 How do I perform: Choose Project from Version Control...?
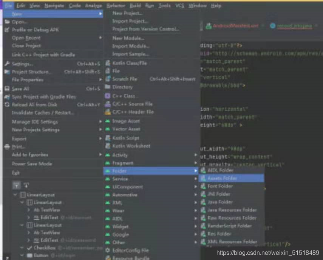pyautogui.click(x=151, y=29)
